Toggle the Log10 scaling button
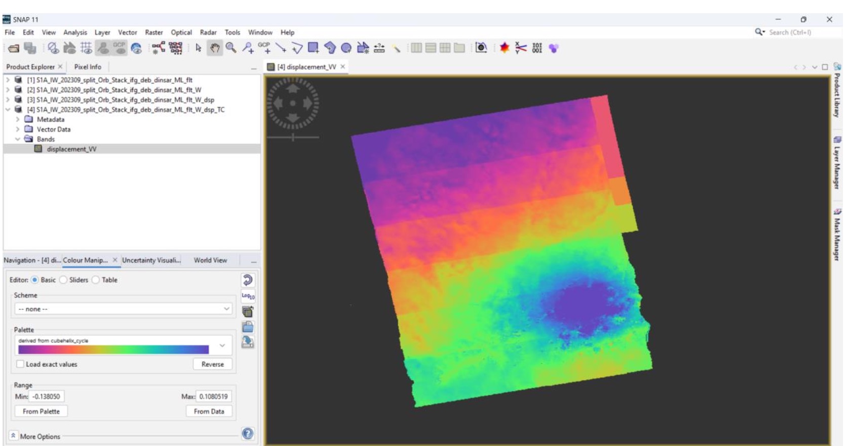Screen dimensions: 845x446 pyautogui.click(x=248, y=296)
